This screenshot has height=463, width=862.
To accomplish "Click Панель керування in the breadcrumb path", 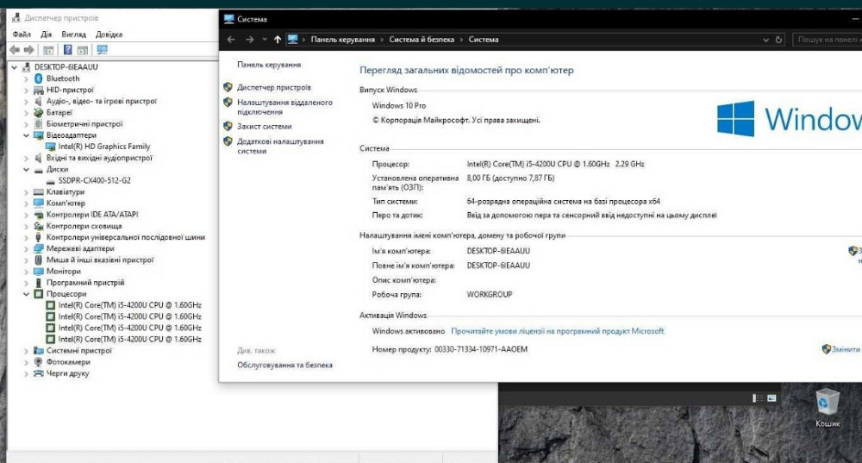I will pyautogui.click(x=342, y=40).
